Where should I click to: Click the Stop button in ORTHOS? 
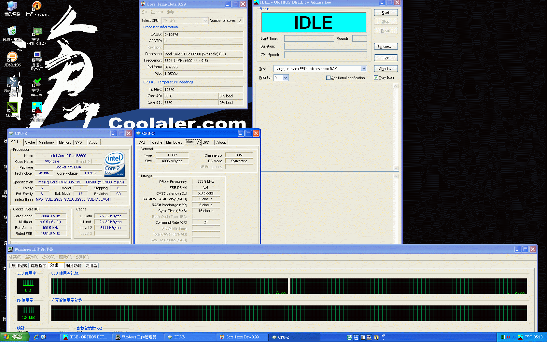[386, 21]
